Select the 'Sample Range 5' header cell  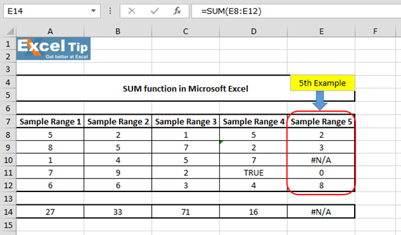(x=321, y=122)
